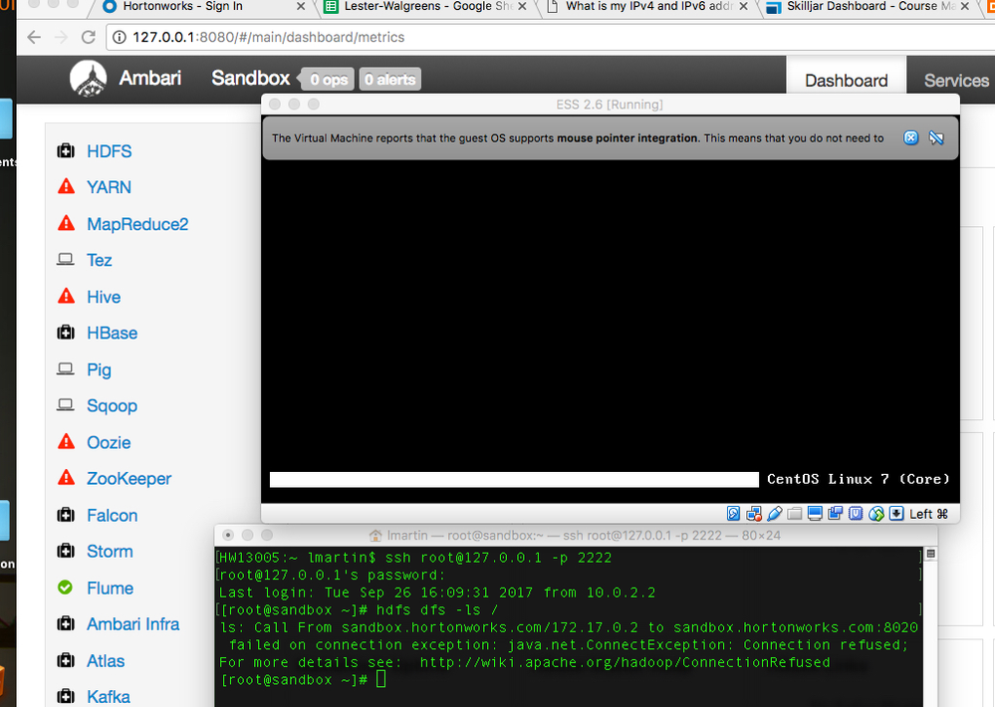Open the Falcon service
The image size is (995, 707).
point(113,516)
